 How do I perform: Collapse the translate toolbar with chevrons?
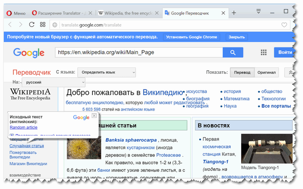[290, 72]
